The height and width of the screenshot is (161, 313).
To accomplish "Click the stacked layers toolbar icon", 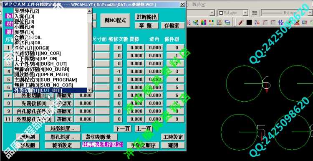I will 227,22.
